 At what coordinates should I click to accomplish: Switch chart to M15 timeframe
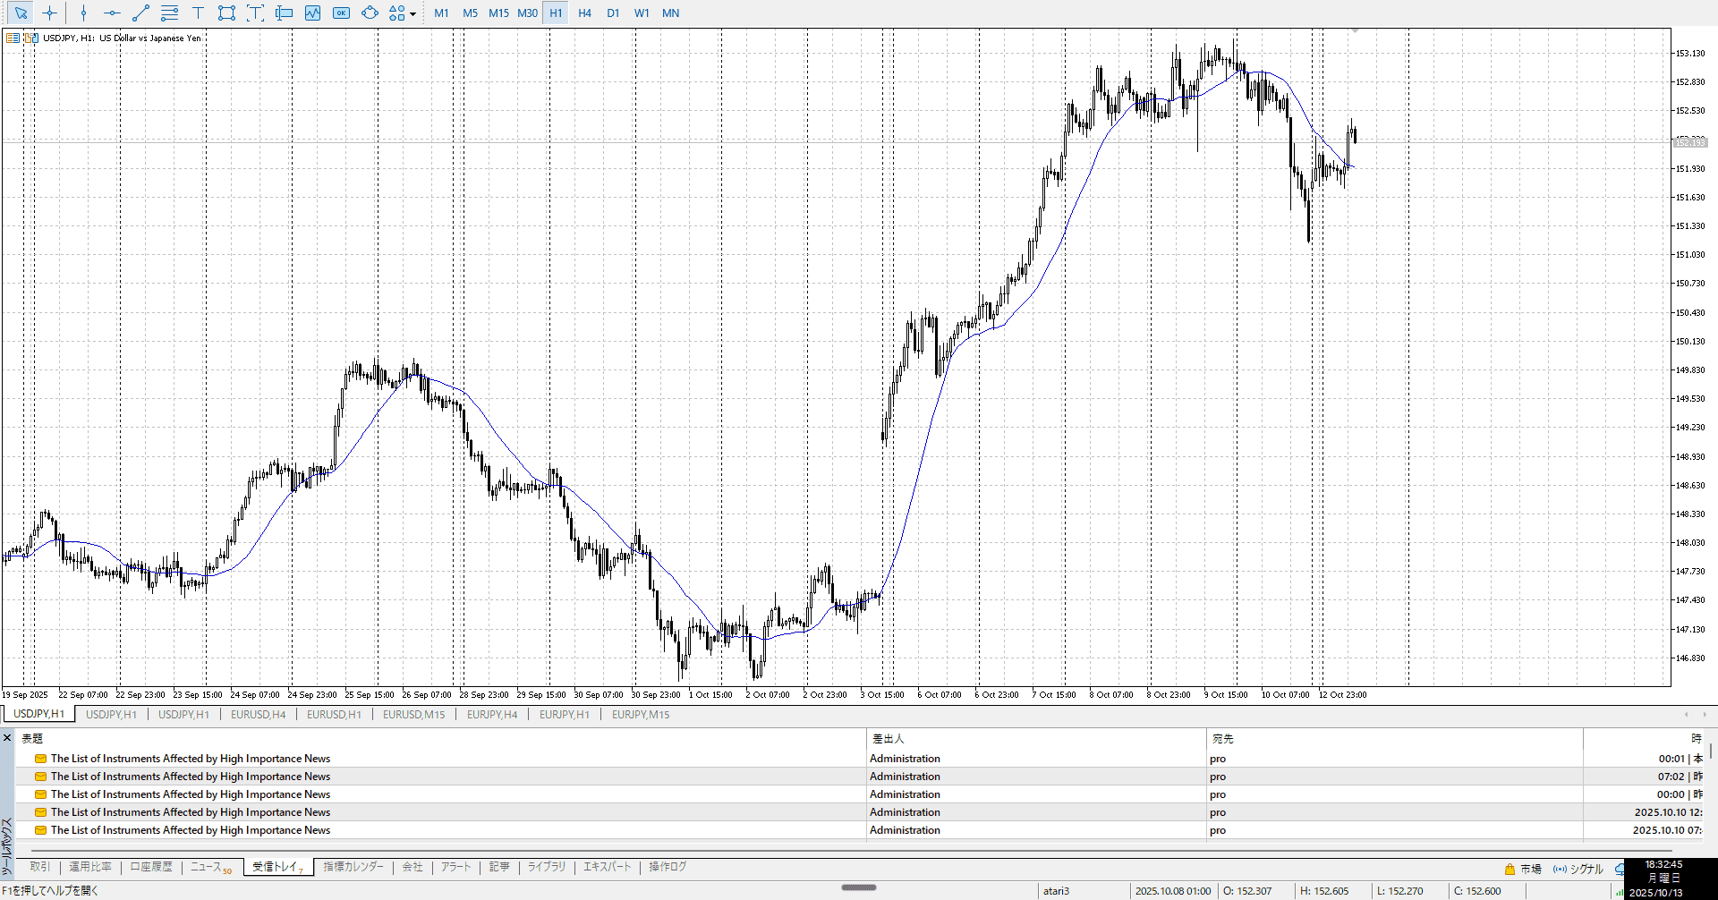tap(498, 13)
